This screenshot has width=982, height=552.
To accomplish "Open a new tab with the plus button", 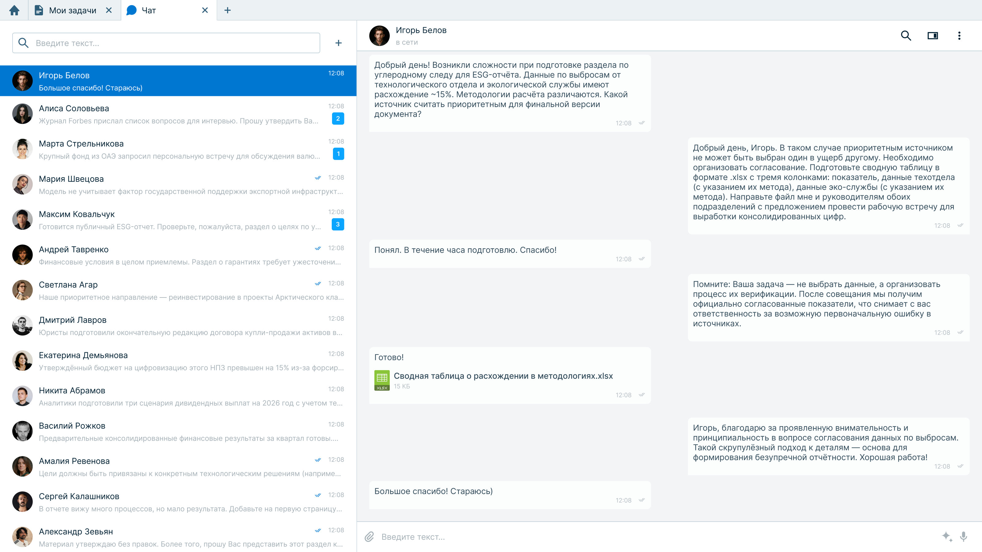I will tap(228, 10).
